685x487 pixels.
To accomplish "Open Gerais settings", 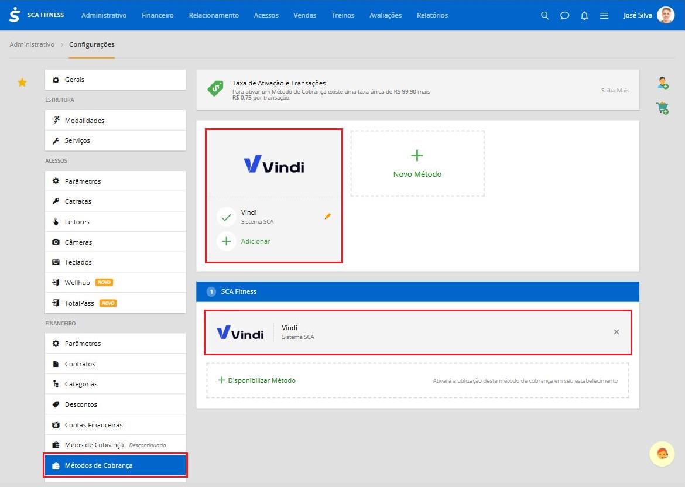I will 115,80.
